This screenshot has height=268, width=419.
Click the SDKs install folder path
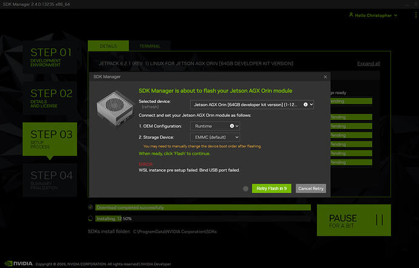click(x=175, y=232)
